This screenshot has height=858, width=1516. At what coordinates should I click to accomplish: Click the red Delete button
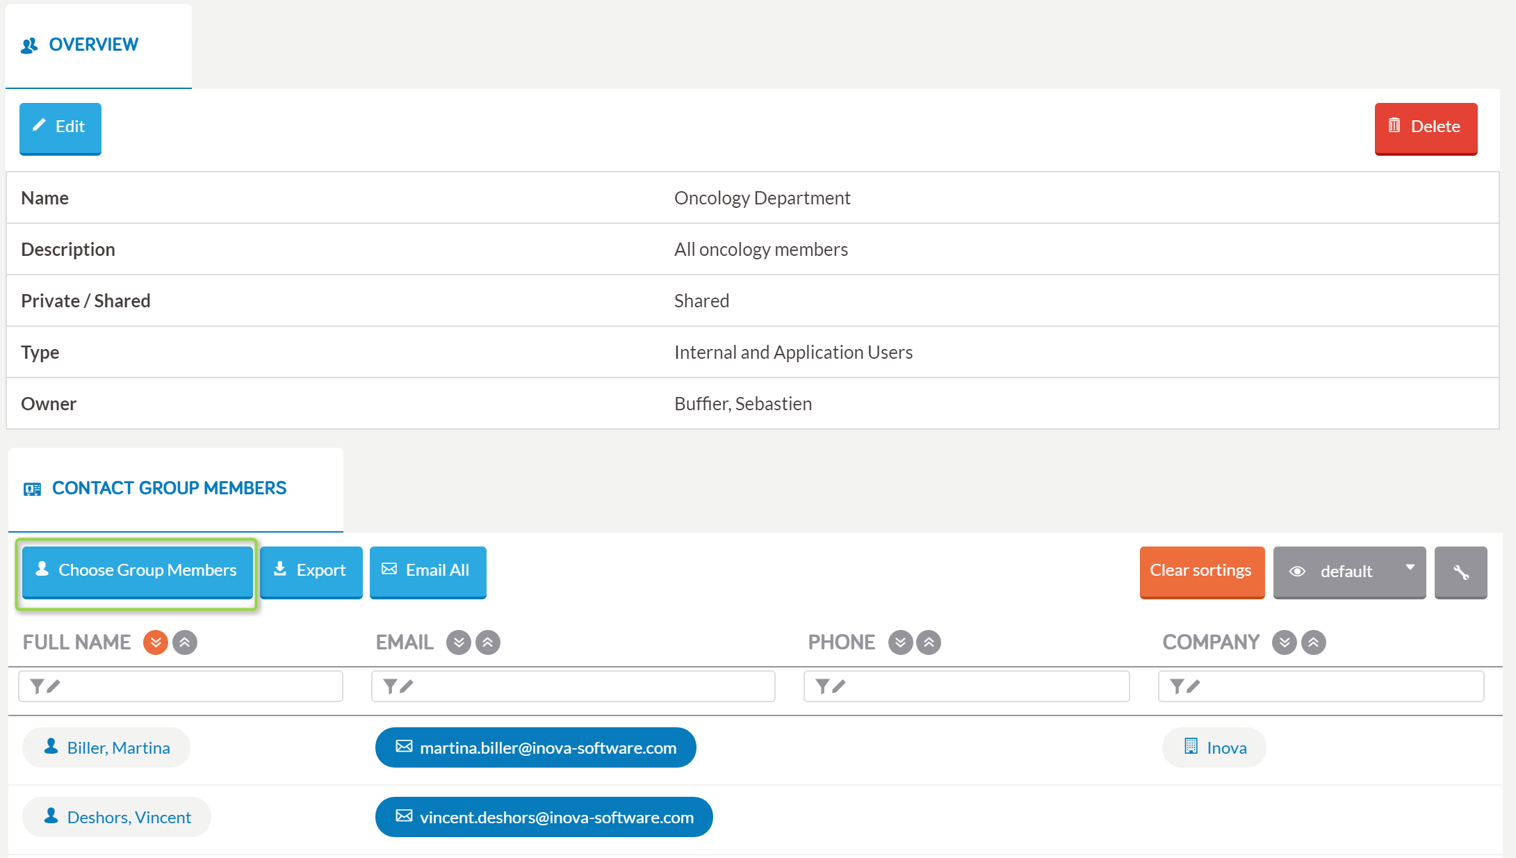tap(1426, 128)
